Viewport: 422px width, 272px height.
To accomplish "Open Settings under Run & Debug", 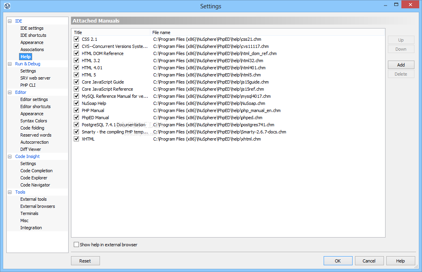I will point(28,71).
